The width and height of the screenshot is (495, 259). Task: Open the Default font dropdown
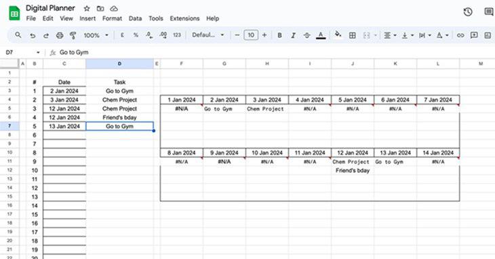[208, 35]
